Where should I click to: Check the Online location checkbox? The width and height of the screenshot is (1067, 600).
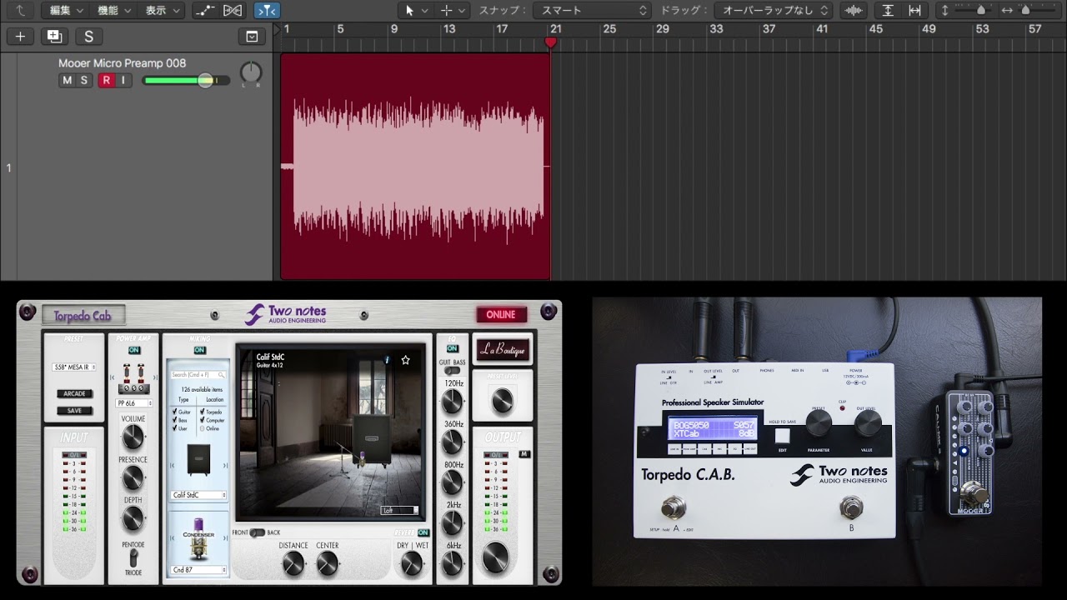point(202,428)
